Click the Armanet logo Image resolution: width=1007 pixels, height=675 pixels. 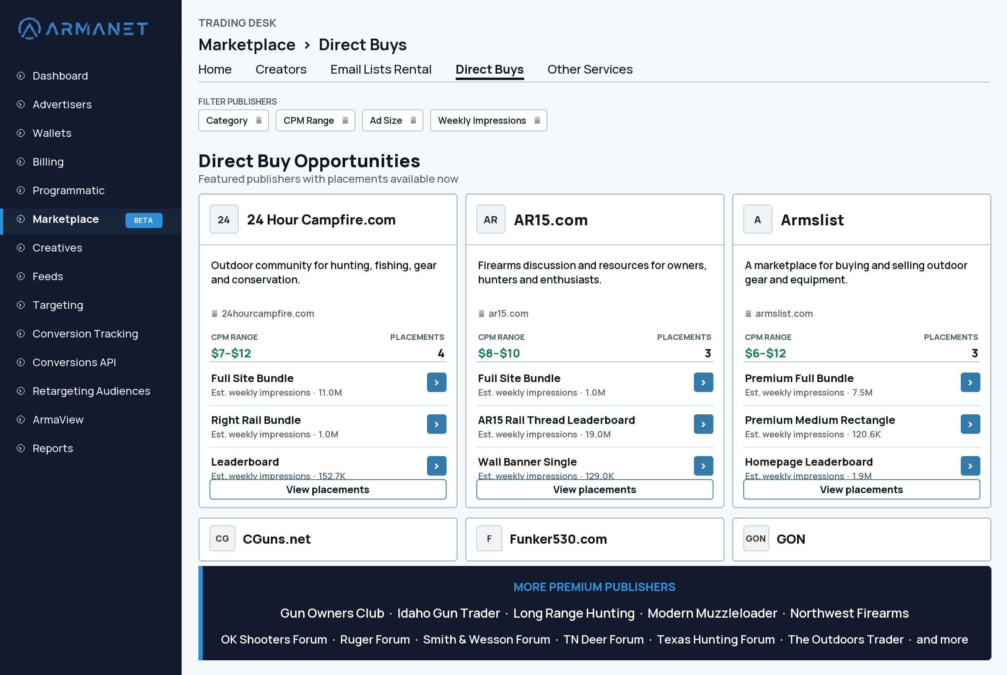pyautogui.click(x=83, y=29)
